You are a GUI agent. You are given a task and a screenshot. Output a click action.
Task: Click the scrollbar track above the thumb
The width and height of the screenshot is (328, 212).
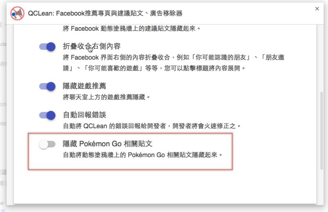click(321, 58)
